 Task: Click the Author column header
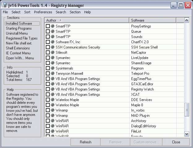[87, 20]
